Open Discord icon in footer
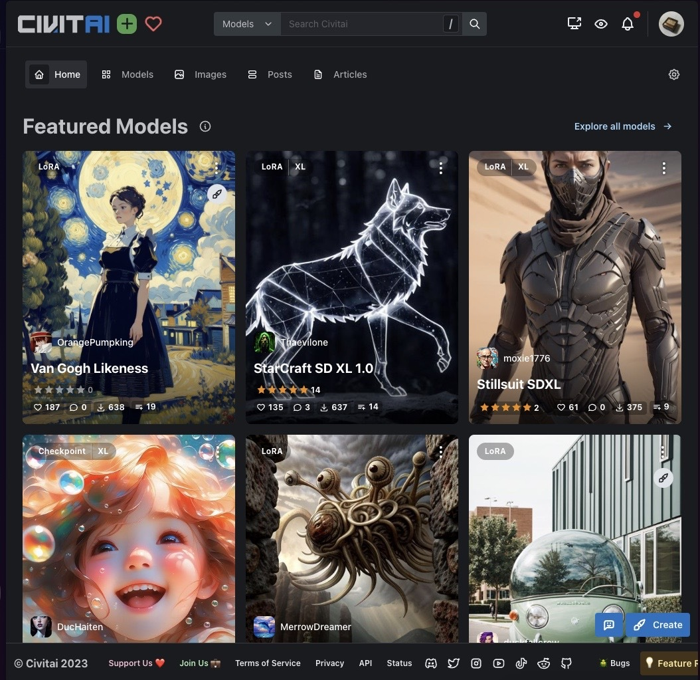 tap(431, 663)
